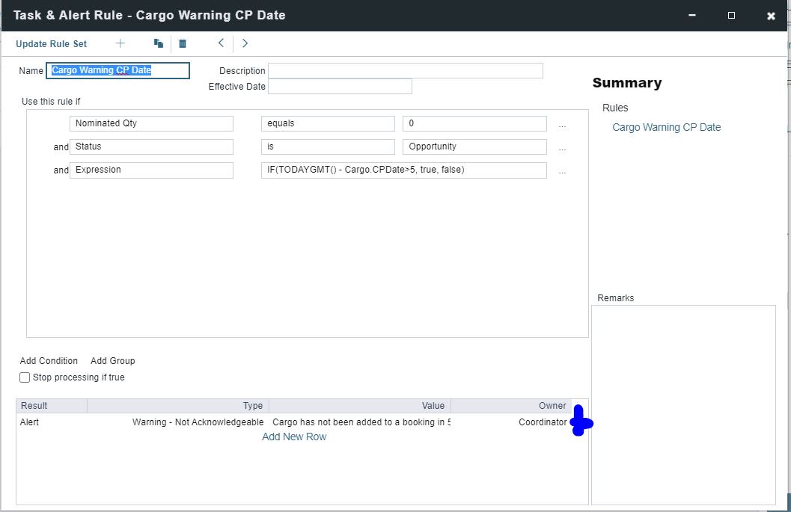Go to previous rule with left chevron
Screen dimensions: 791x512
pos(221,43)
